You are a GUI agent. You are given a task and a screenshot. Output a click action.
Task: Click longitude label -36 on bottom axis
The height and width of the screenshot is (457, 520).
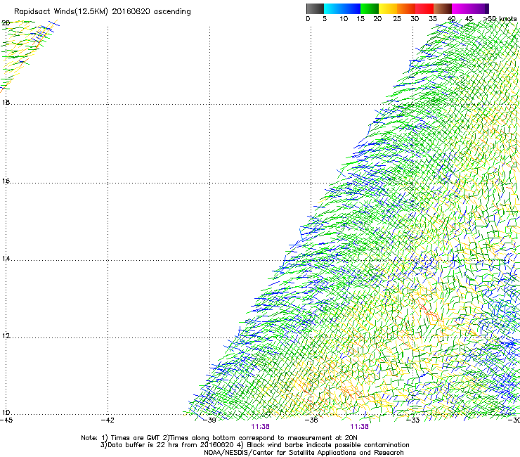tap(311, 420)
